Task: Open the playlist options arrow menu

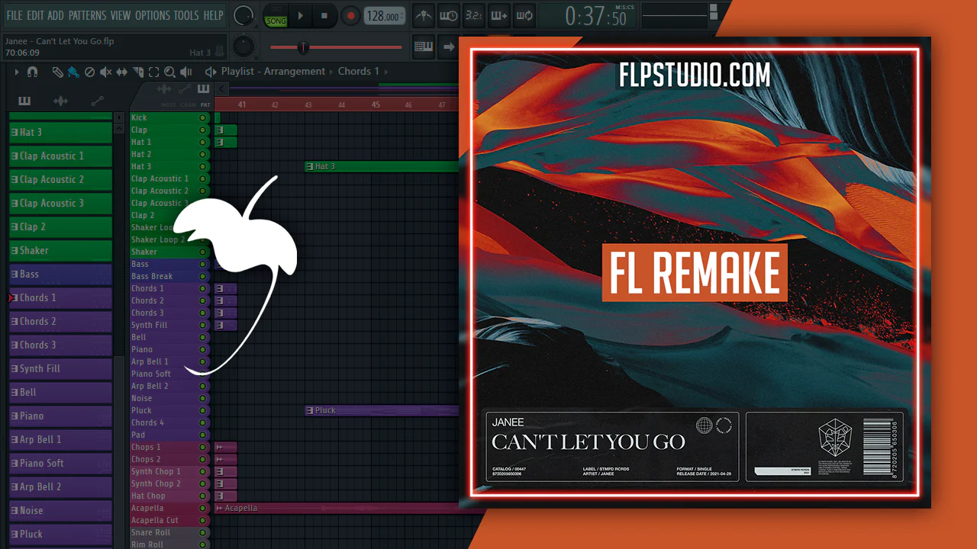Action: [x=16, y=72]
